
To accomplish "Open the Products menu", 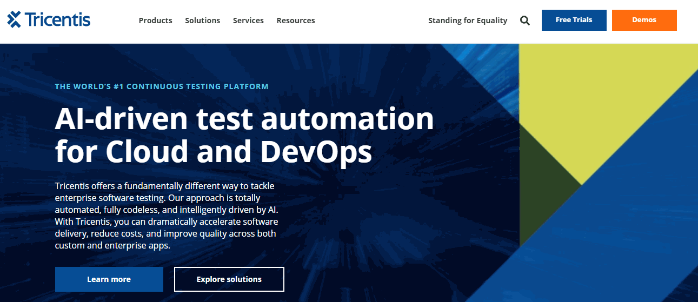I will (x=156, y=21).
